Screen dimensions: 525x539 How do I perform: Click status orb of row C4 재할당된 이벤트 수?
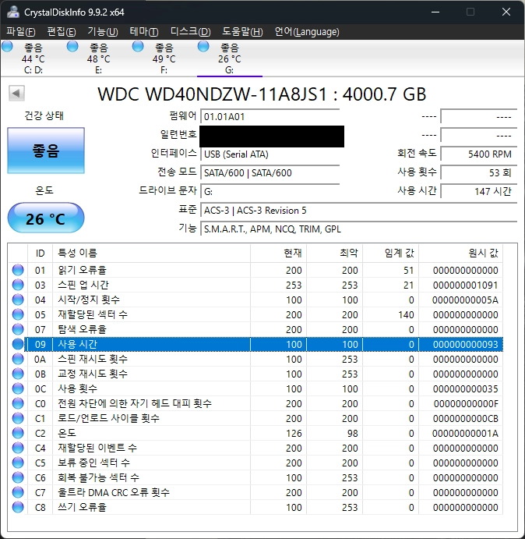pos(18,448)
